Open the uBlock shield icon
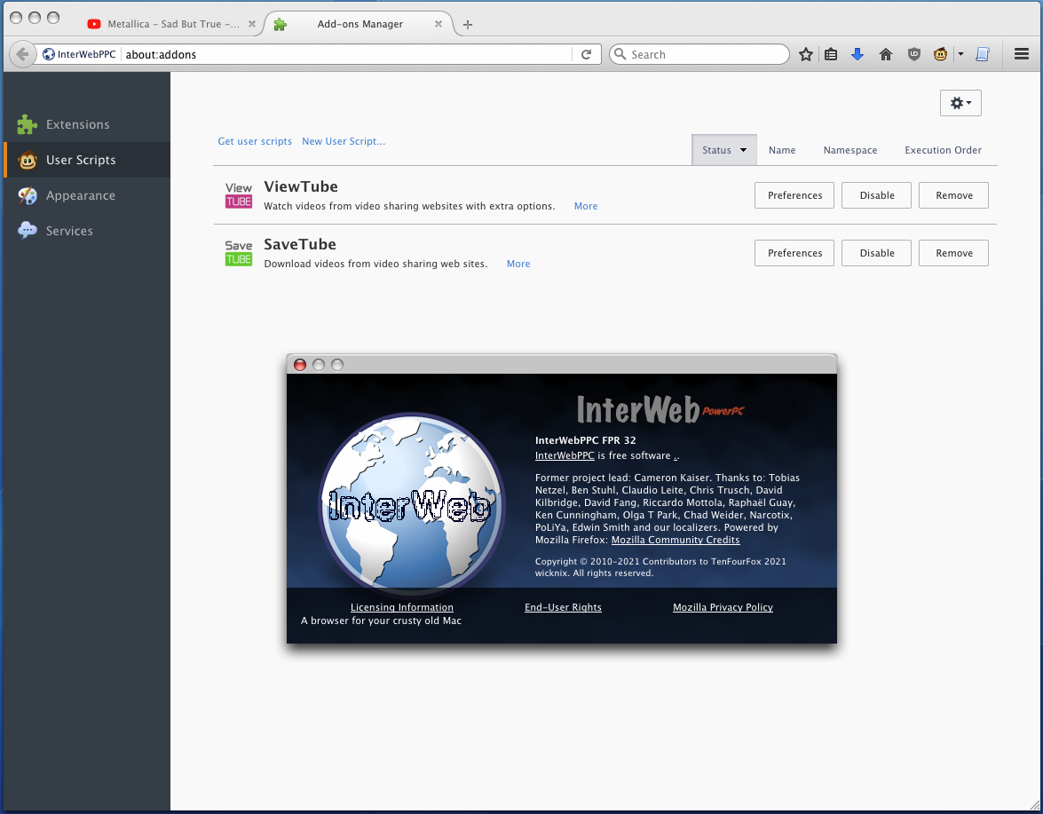 [914, 54]
